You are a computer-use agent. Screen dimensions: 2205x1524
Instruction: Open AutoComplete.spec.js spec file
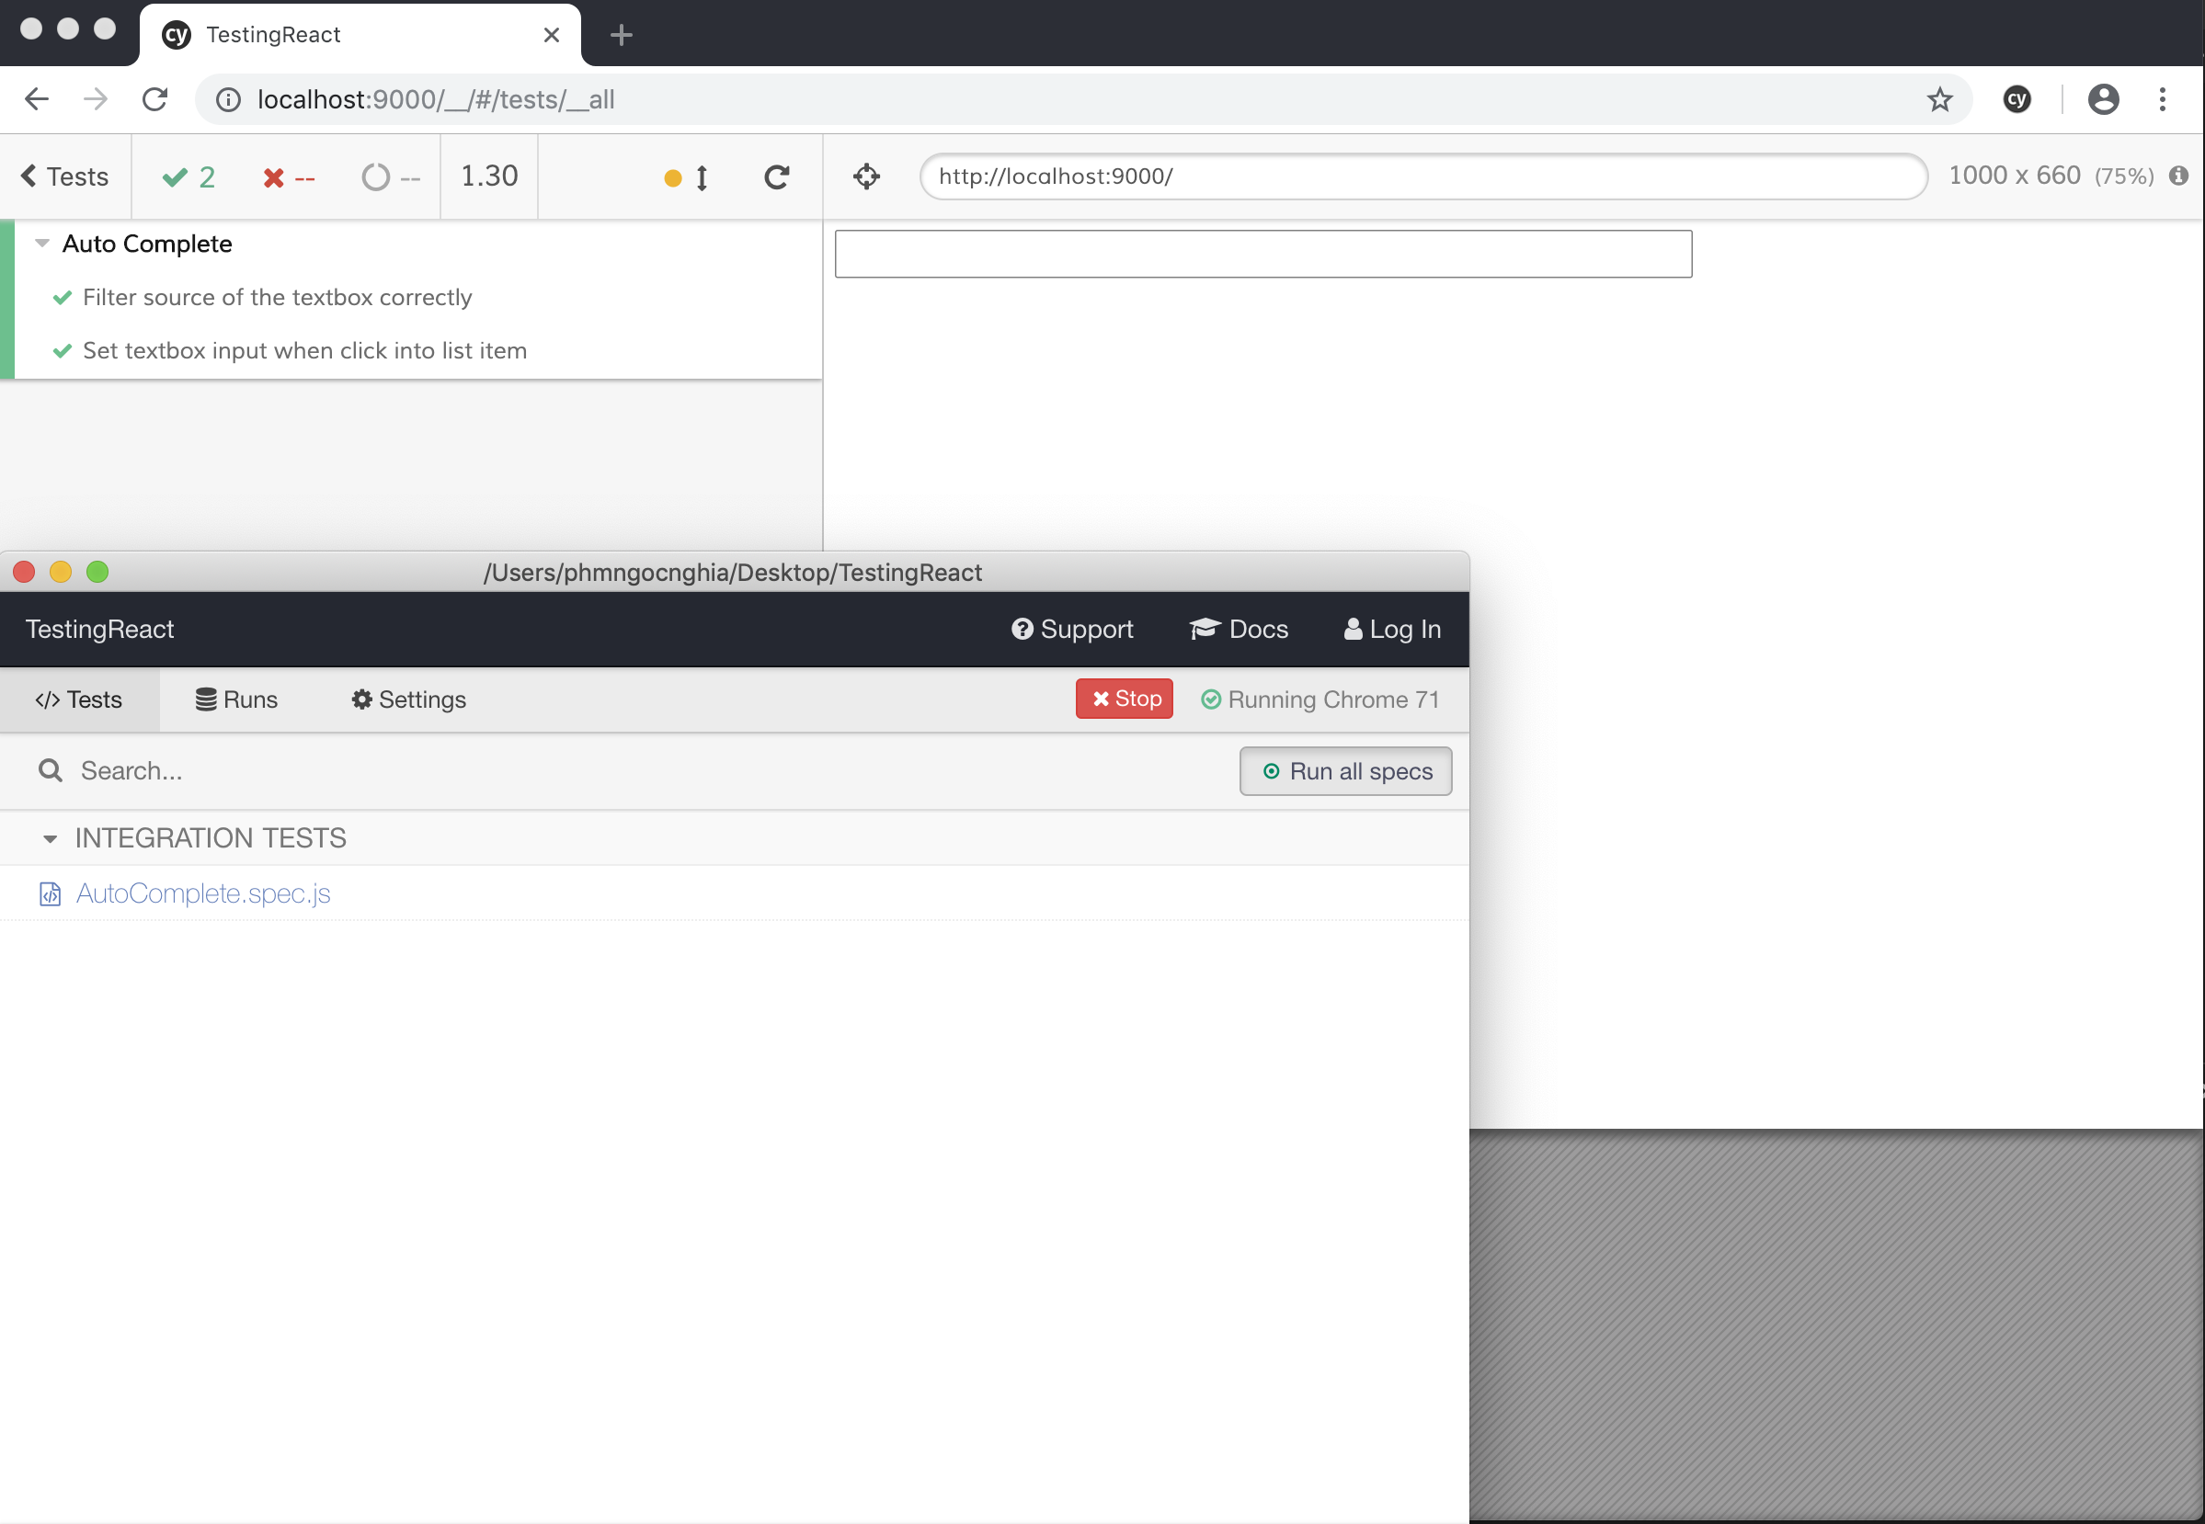pyautogui.click(x=203, y=893)
